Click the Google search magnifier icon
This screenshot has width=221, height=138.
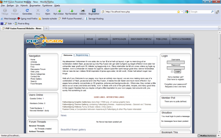point(212,12)
